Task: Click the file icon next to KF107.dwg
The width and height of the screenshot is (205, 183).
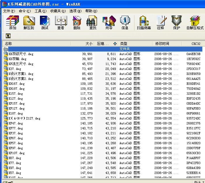Action: 6,153
